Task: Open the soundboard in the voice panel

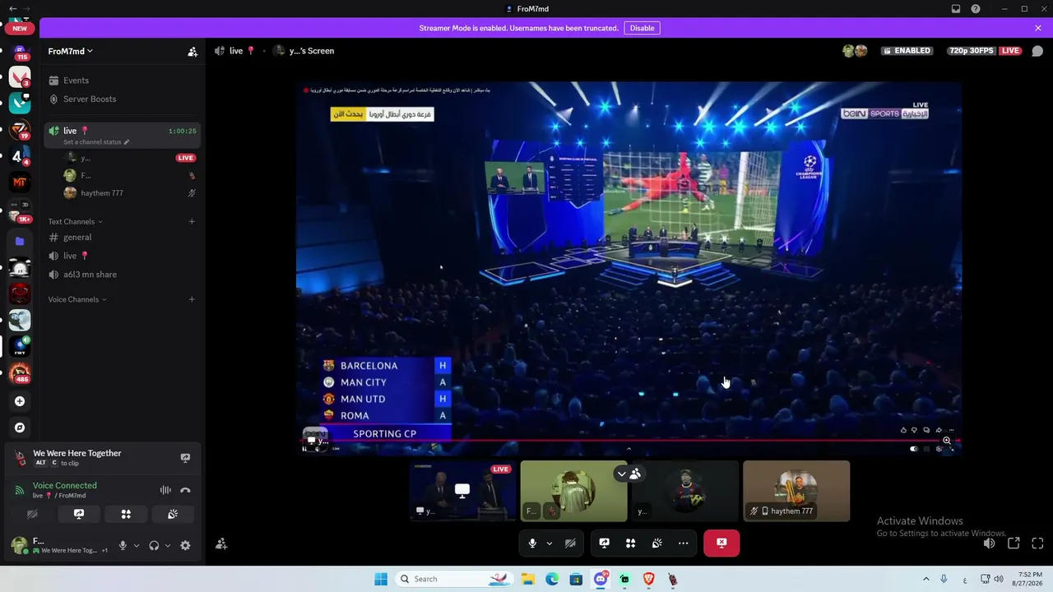Action: (173, 514)
